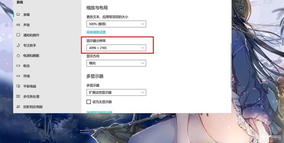284x143 pixels.
Task: Open notifications via its speech bubble icon
Action: [x=18, y=35]
